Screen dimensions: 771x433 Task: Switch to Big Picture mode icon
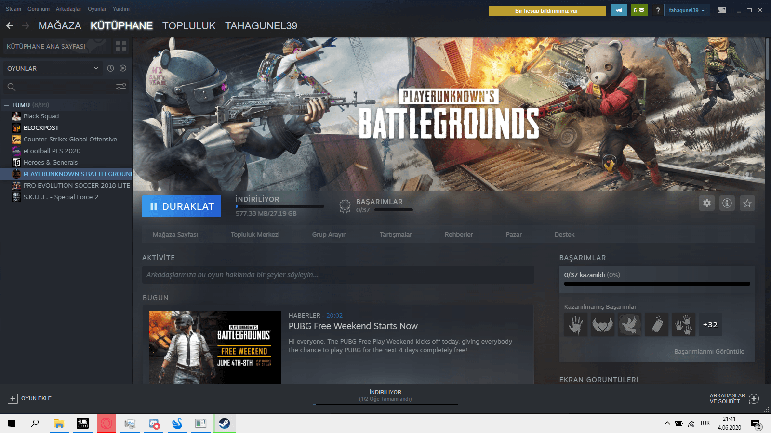722,10
